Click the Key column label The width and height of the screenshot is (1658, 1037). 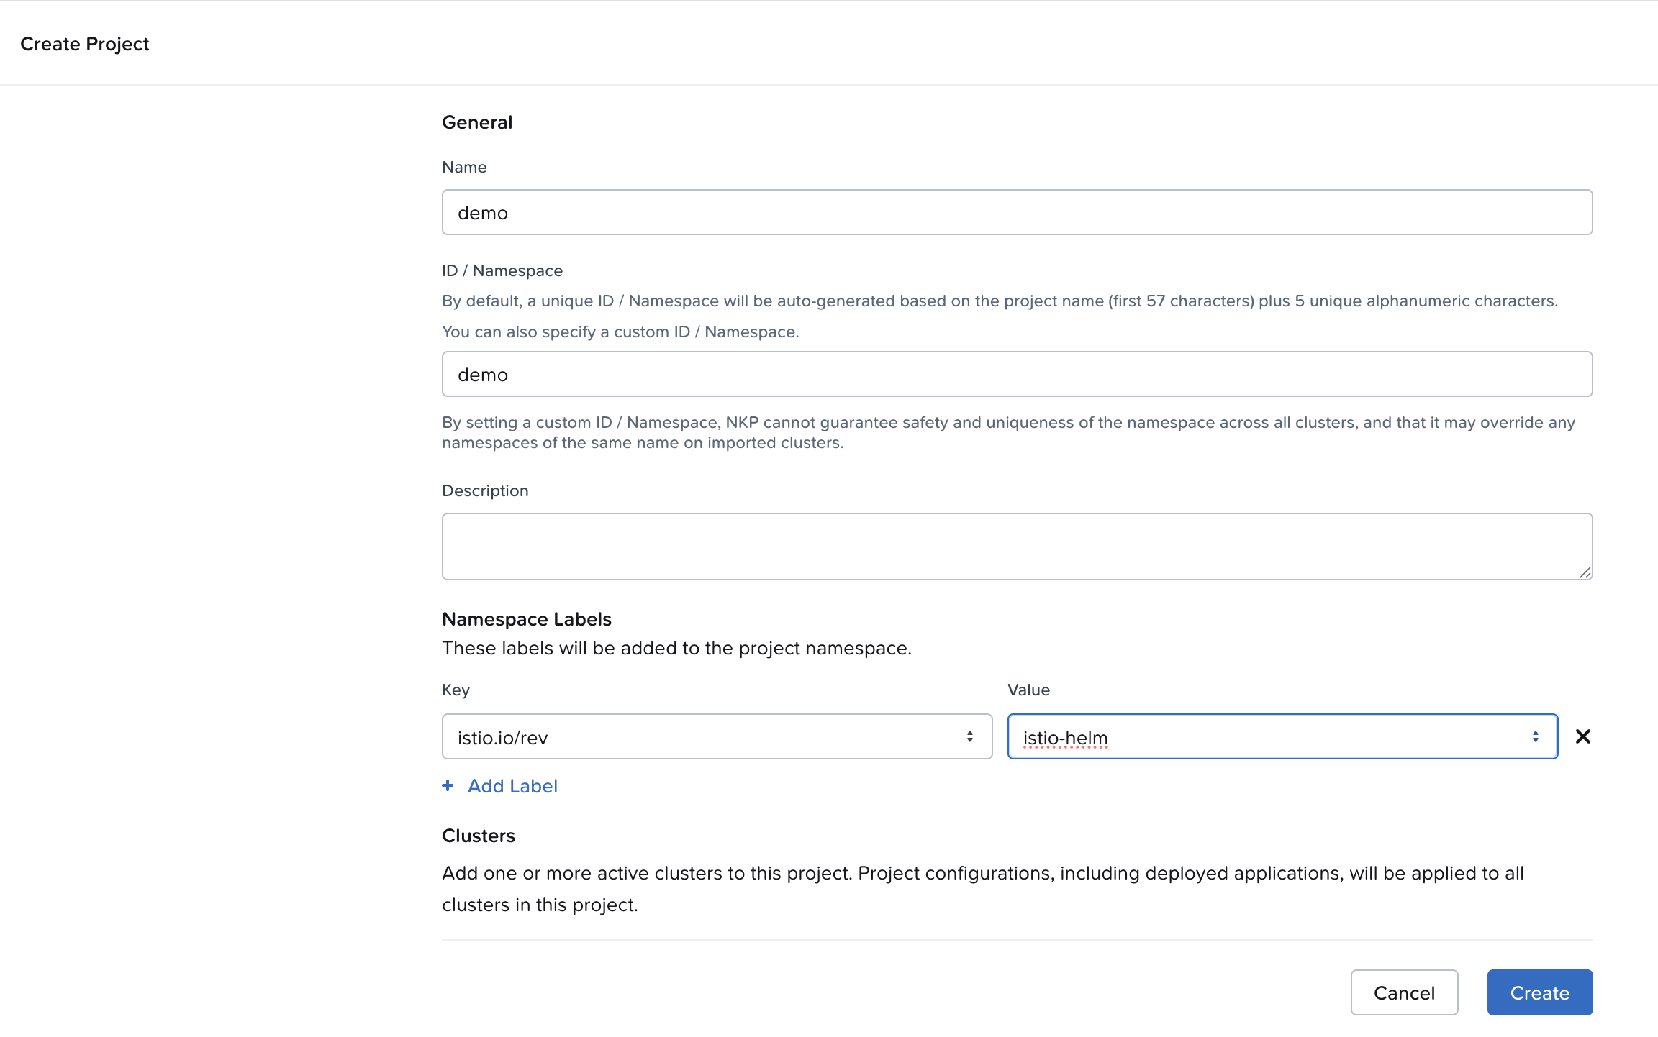coord(456,690)
